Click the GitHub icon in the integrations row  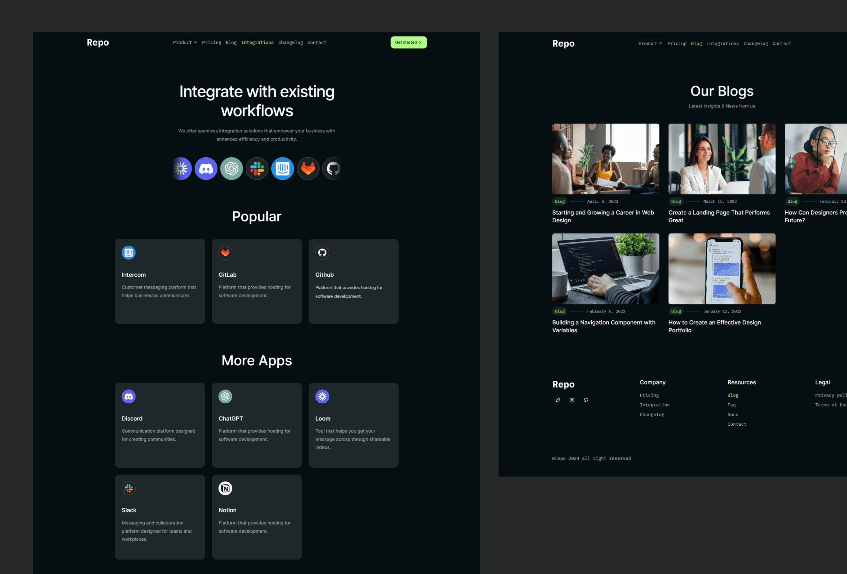333,169
